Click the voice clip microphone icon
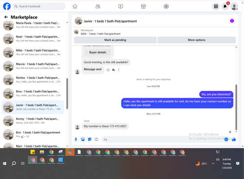The height and width of the screenshot is (179, 244). pos(76,140)
